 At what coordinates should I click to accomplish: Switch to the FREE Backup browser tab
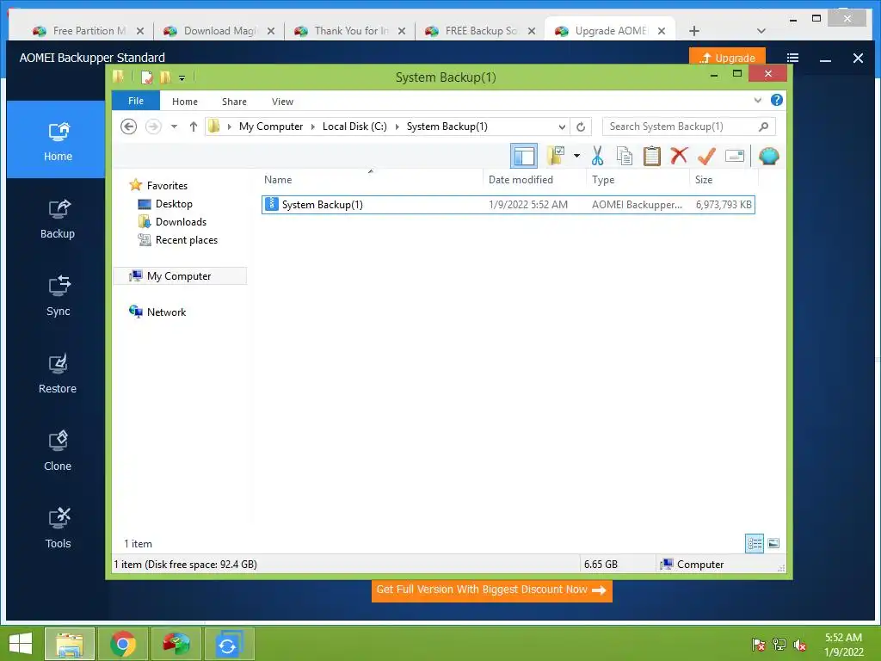(481, 31)
